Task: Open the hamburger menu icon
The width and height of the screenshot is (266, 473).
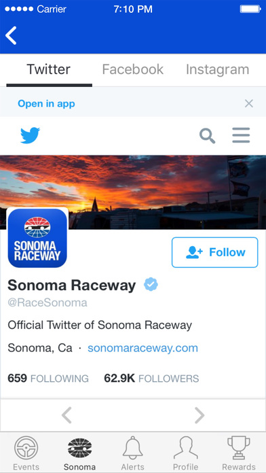Action: click(x=241, y=135)
